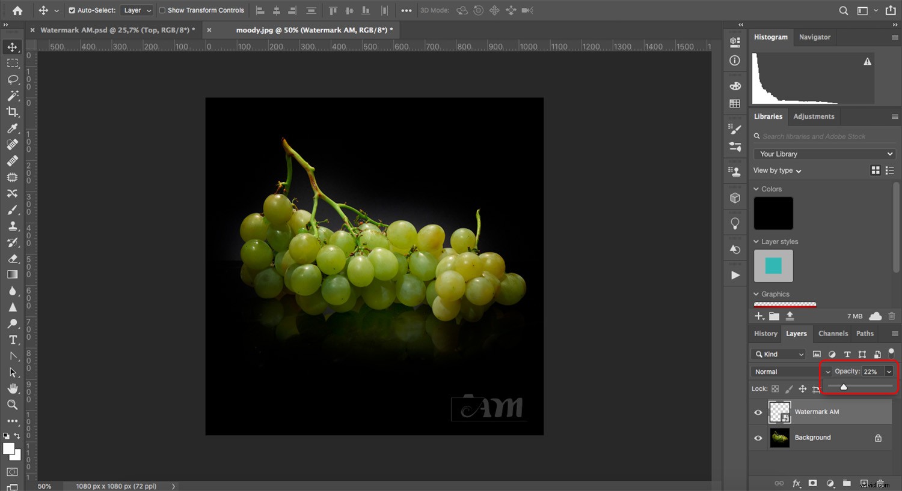Screen dimensions: 902x491
Task: Hide the Watermark AM layer
Action: tap(758, 412)
